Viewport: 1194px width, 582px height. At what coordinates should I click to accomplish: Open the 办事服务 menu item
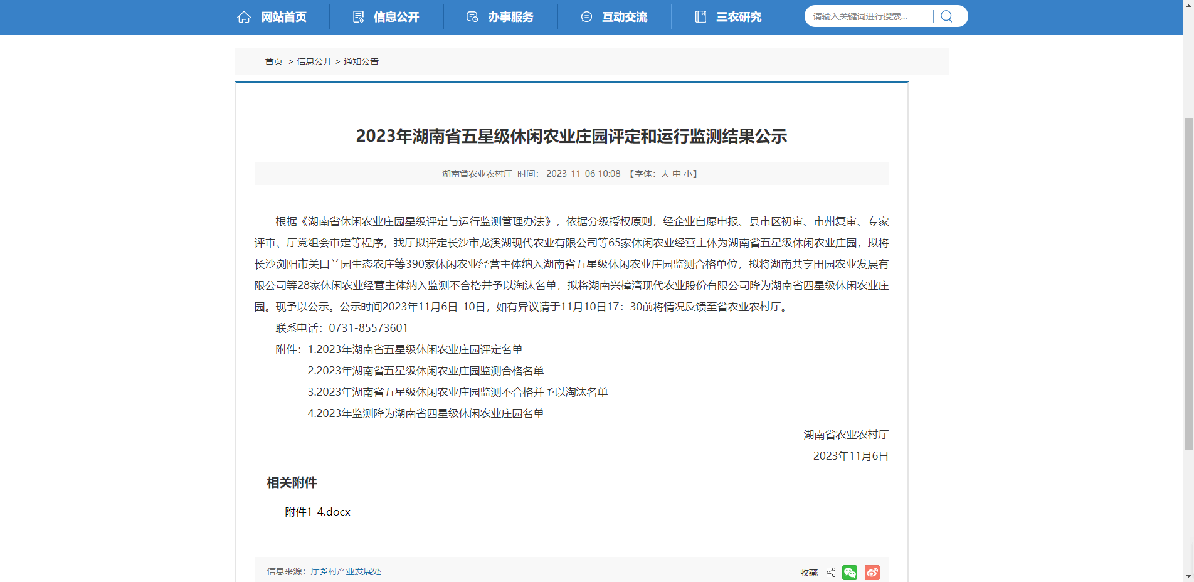tap(510, 17)
